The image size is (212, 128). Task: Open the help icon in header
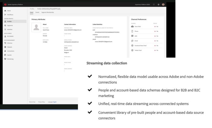point(158,5)
